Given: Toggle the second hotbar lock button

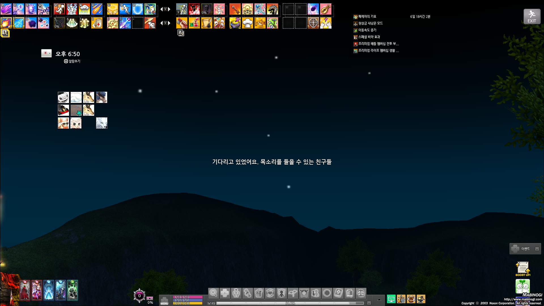Looking at the screenshot, I should tap(181, 33).
